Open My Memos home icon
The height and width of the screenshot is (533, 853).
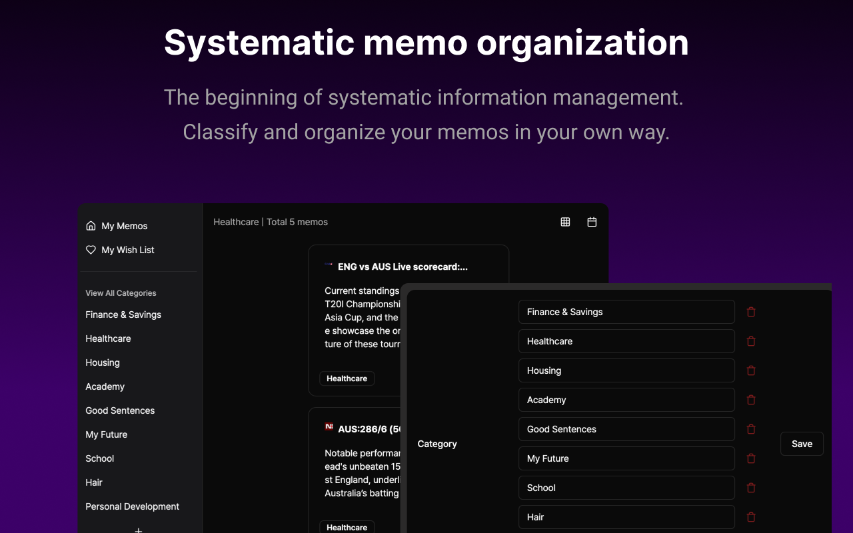(x=91, y=226)
